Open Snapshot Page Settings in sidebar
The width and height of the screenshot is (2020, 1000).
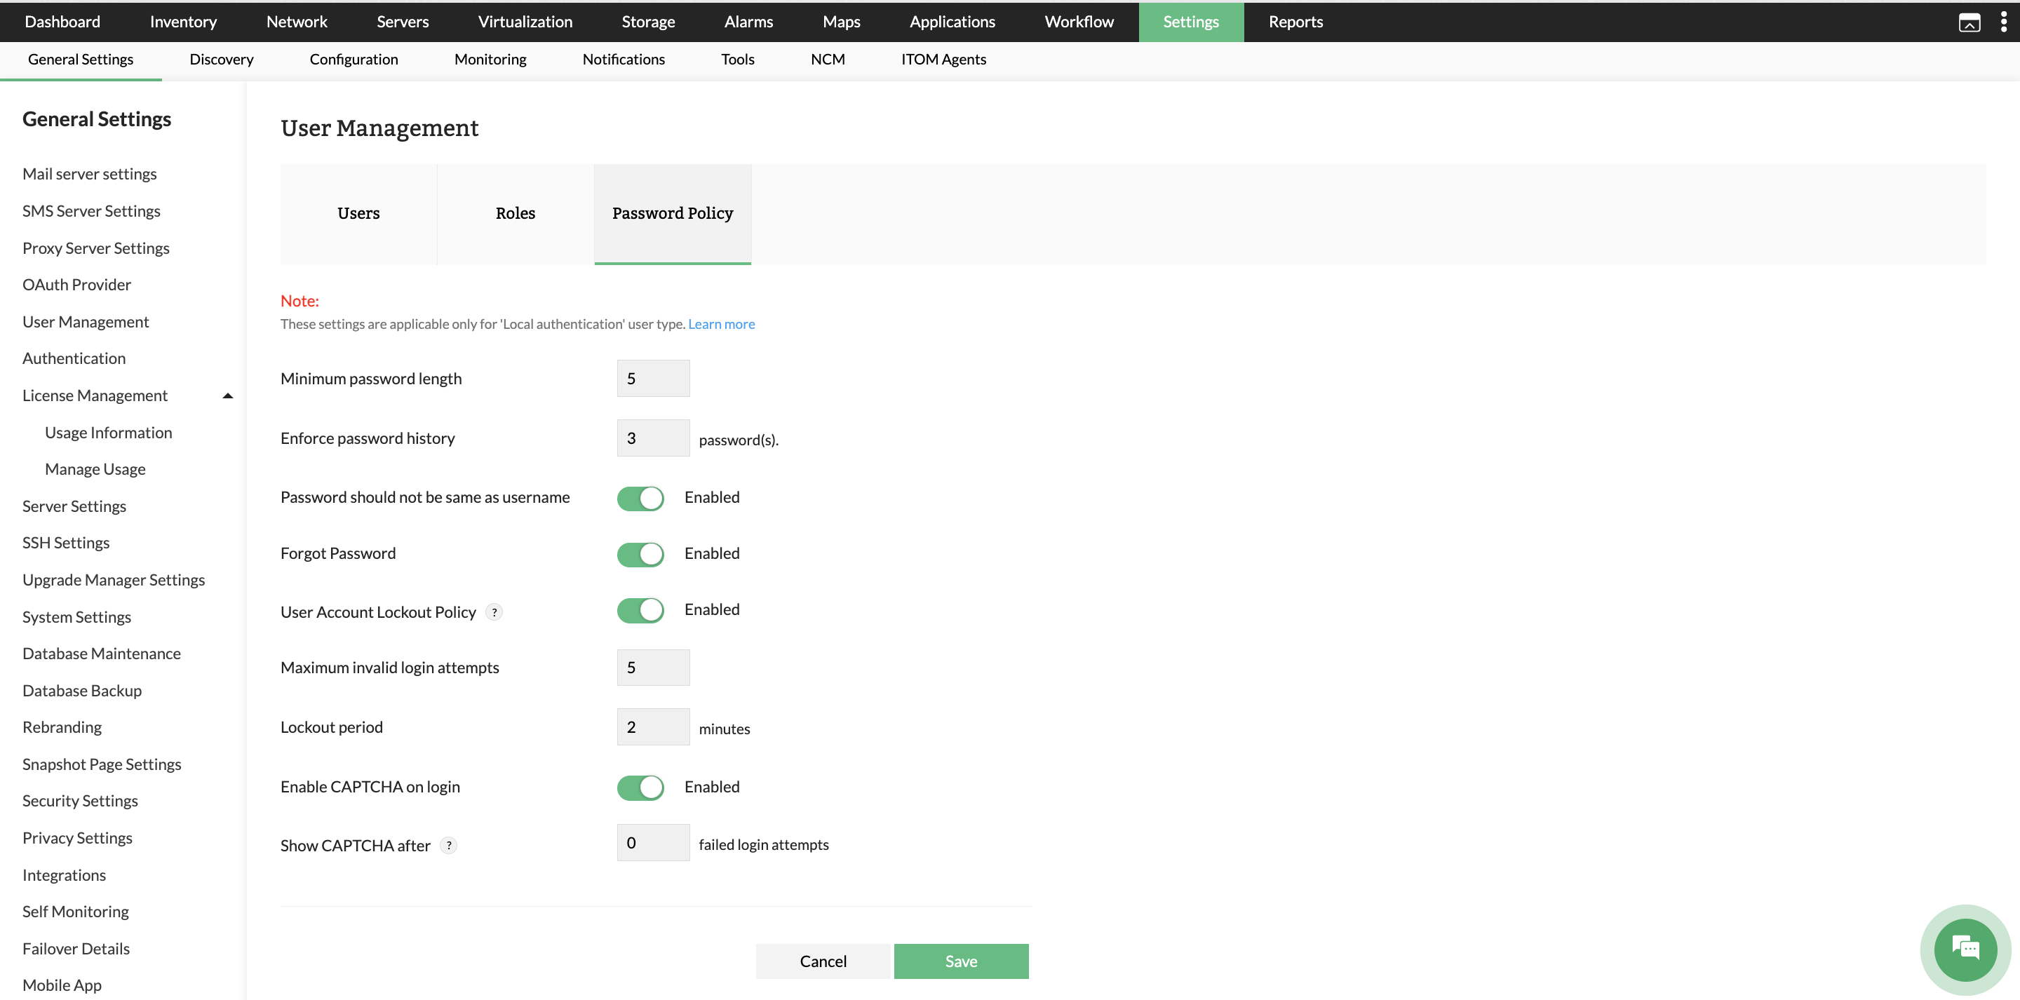[102, 764]
